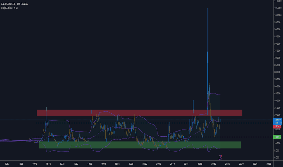Image resolution: width=283 pixels, height=167 pixels.
Task: Click the 1994 year label on time axis
Action: point(117,164)
